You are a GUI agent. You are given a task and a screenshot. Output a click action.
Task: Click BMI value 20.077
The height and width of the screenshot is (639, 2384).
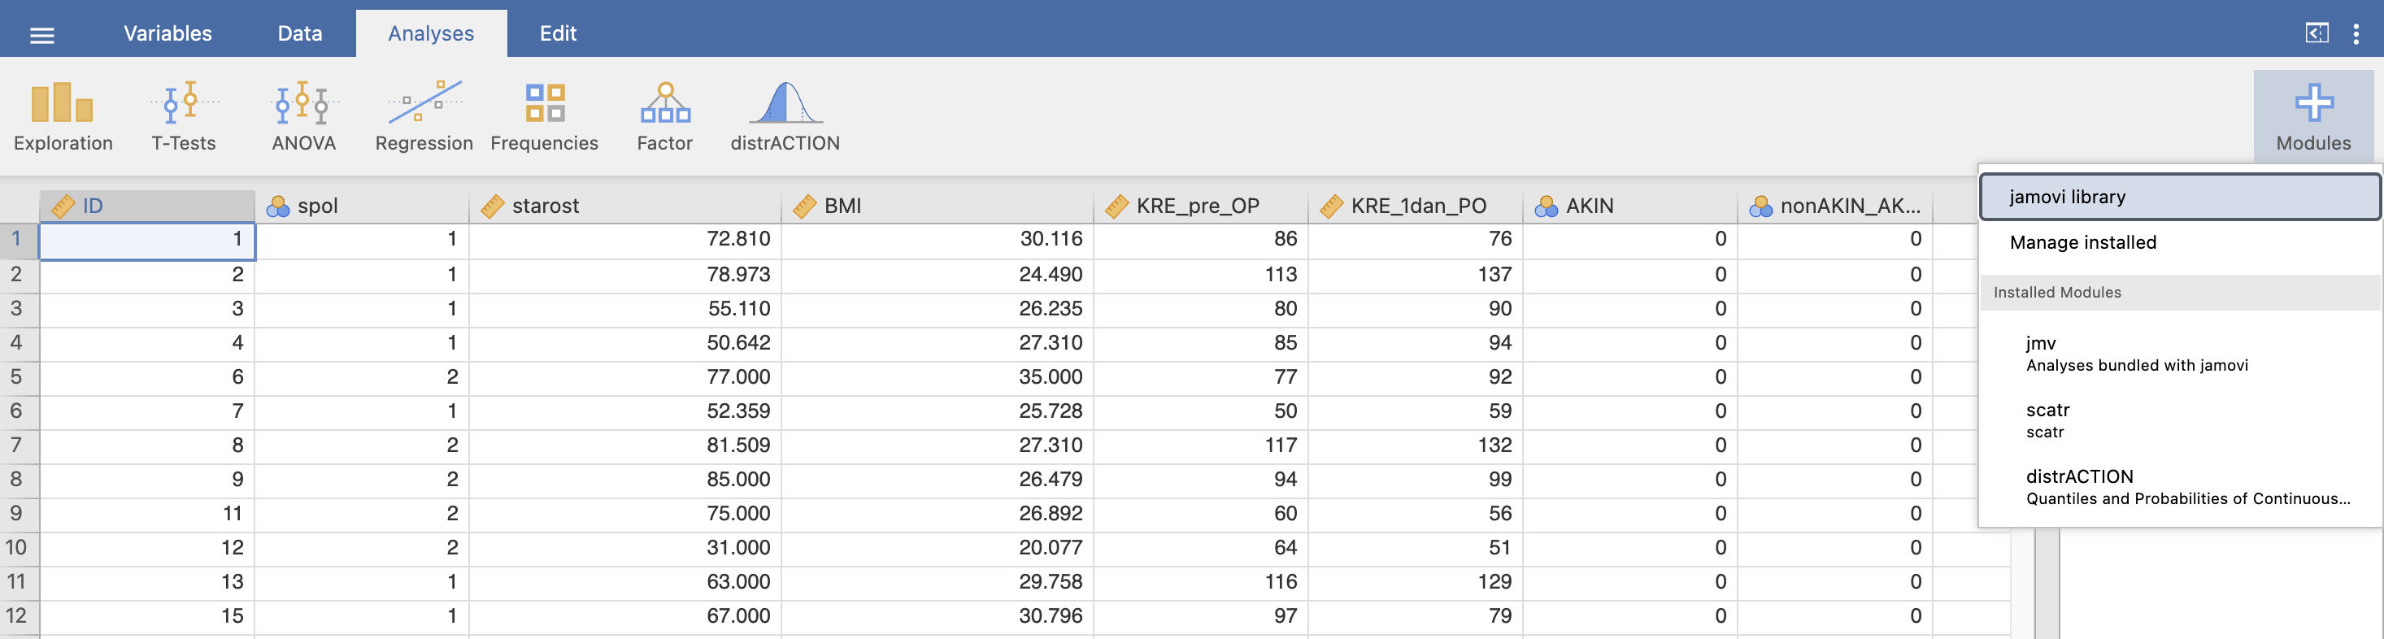(938, 549)
